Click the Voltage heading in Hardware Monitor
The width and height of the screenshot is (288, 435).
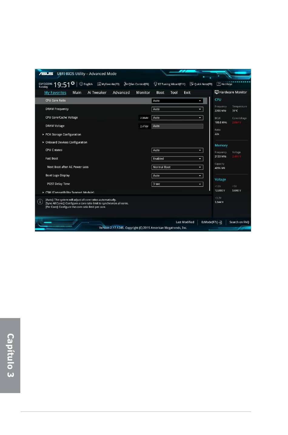(x=220, y=180)
